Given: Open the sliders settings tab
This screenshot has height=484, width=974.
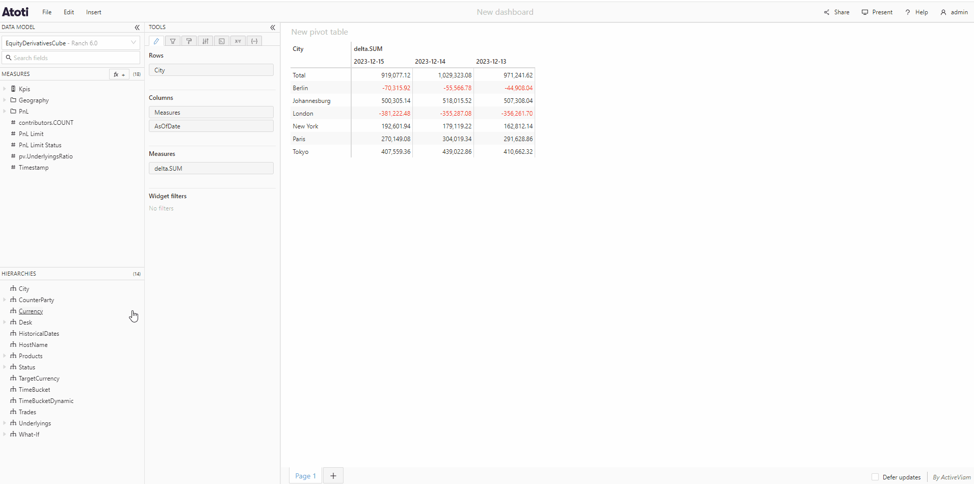Looking at the screenshot, I should (x=205, y=41).
